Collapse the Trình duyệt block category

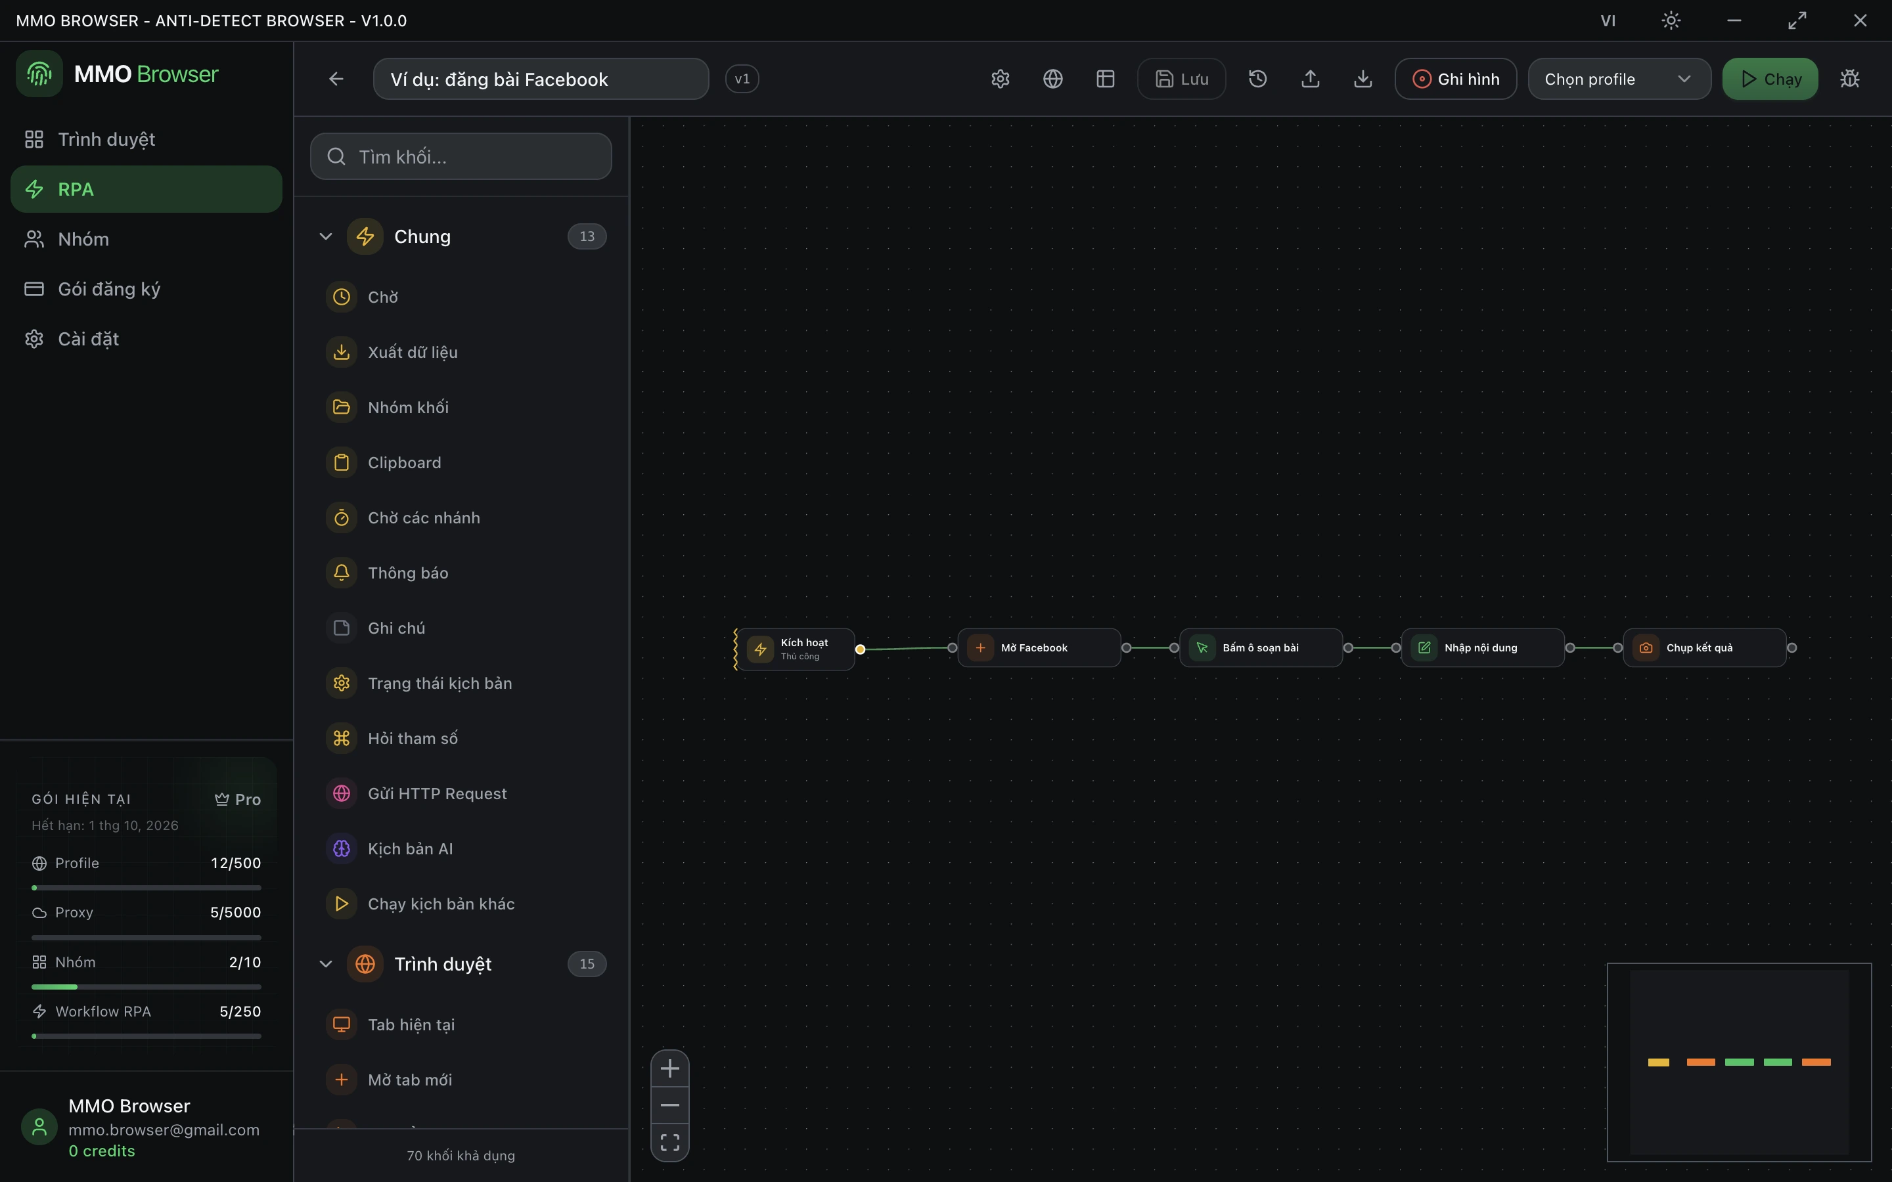[461, 964]
